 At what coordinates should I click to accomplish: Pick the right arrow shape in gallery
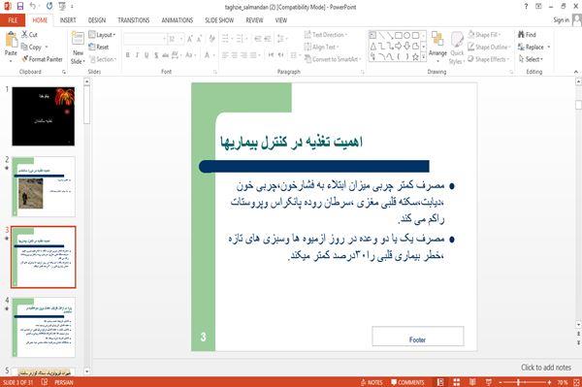399,46
